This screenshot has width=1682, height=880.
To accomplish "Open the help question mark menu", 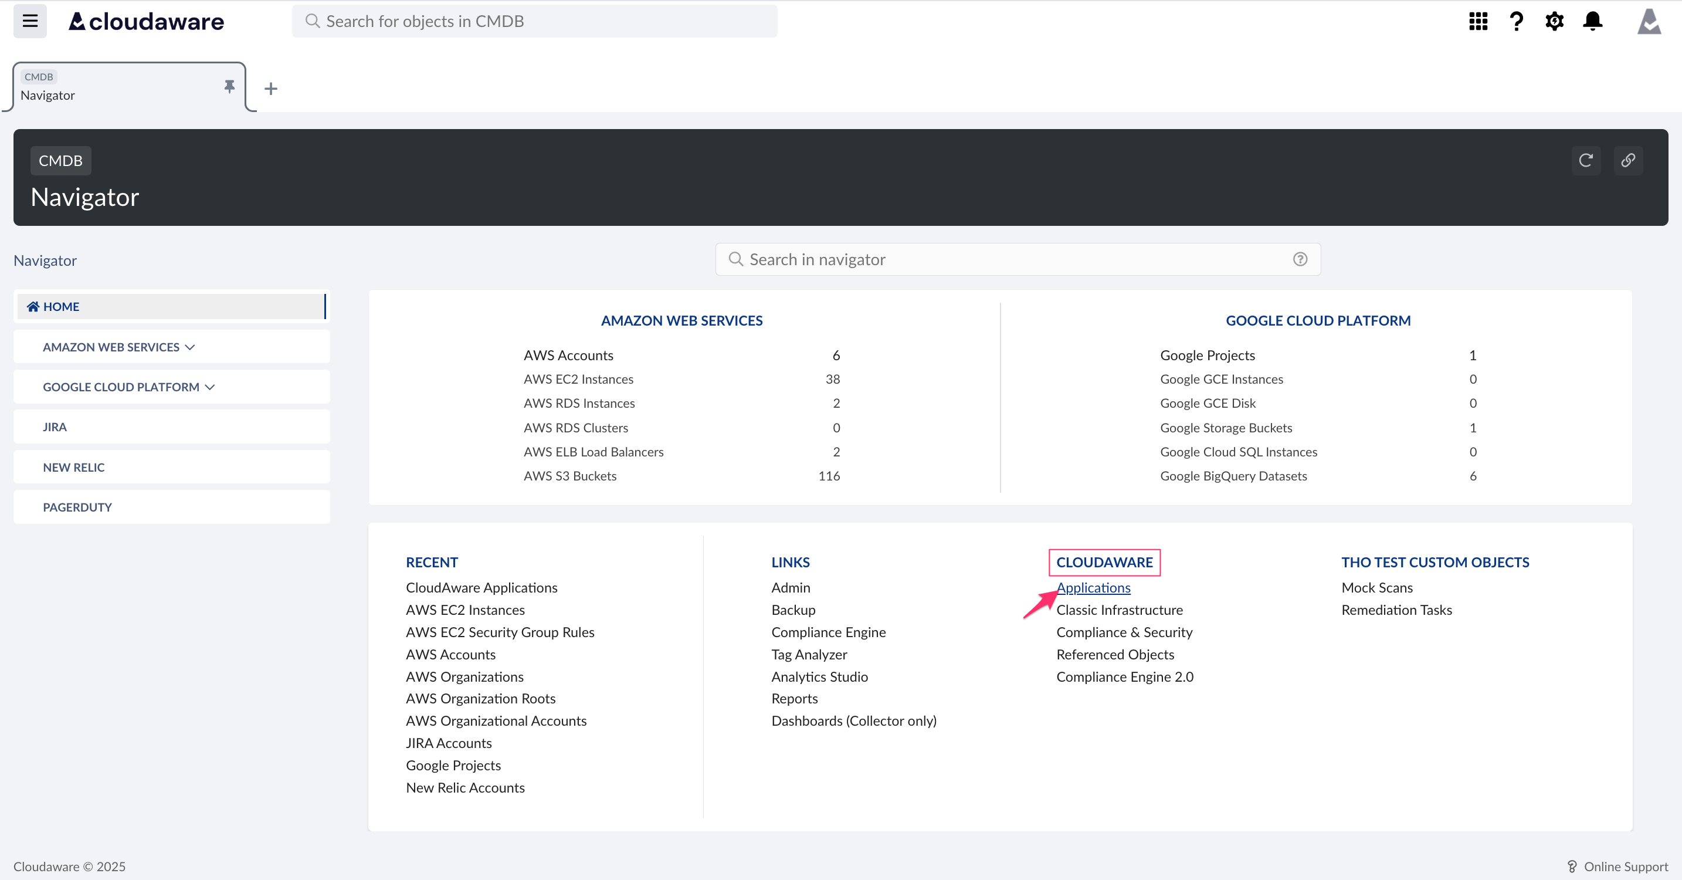I will (1516, 21).
